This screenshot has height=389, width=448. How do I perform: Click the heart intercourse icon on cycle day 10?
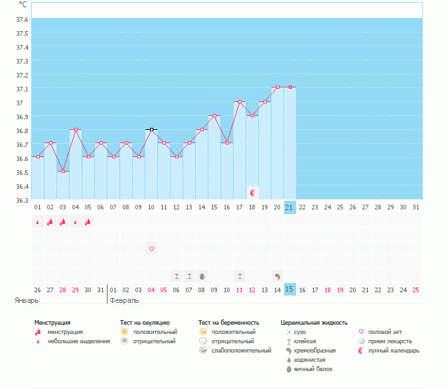(x=151, y=249)
